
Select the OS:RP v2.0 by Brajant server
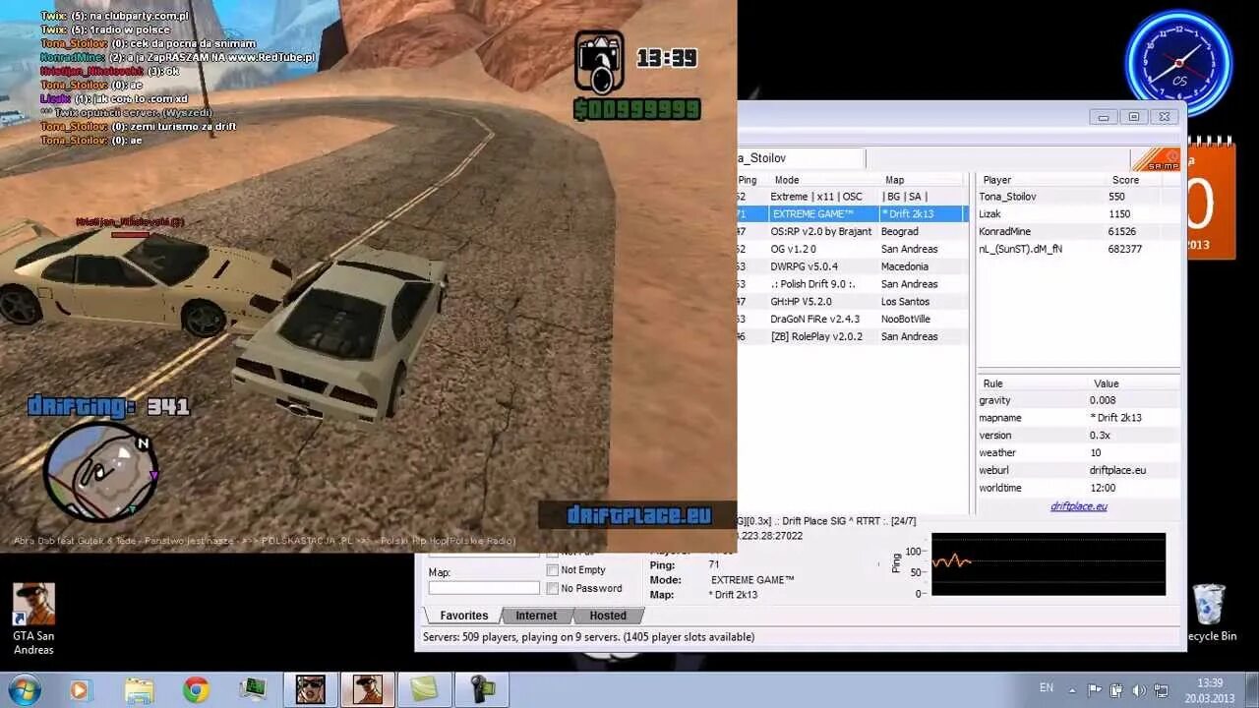tap(852, 231)
